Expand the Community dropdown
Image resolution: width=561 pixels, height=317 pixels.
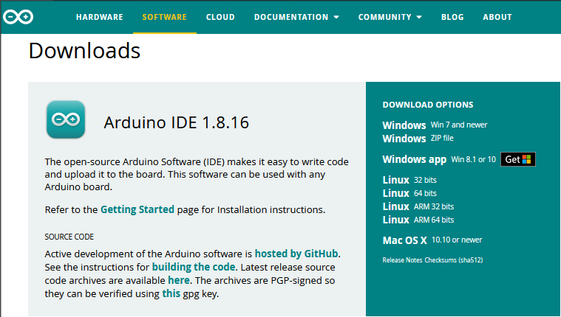pos(390,17)
